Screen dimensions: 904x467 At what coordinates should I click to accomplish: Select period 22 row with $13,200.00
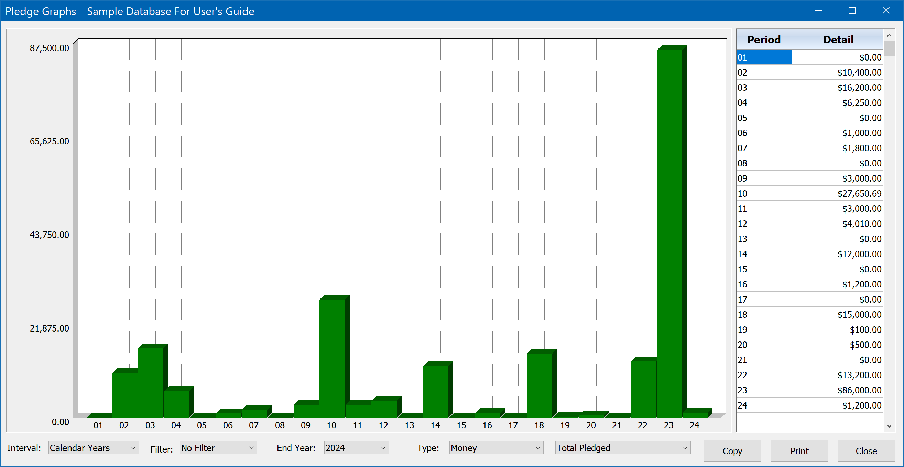coord(809,375)
